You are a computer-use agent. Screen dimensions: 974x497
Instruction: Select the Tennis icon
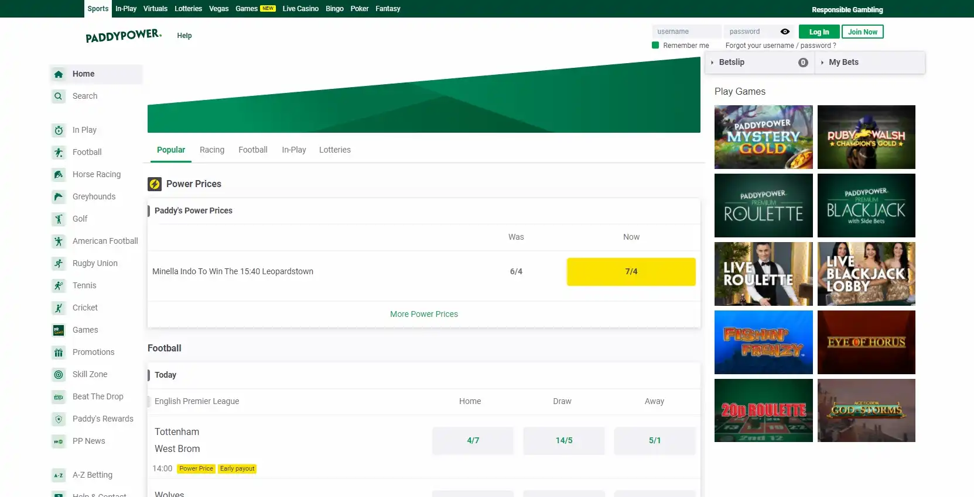(59, 286)
